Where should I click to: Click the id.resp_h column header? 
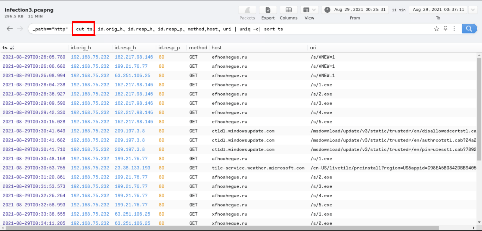125,48
